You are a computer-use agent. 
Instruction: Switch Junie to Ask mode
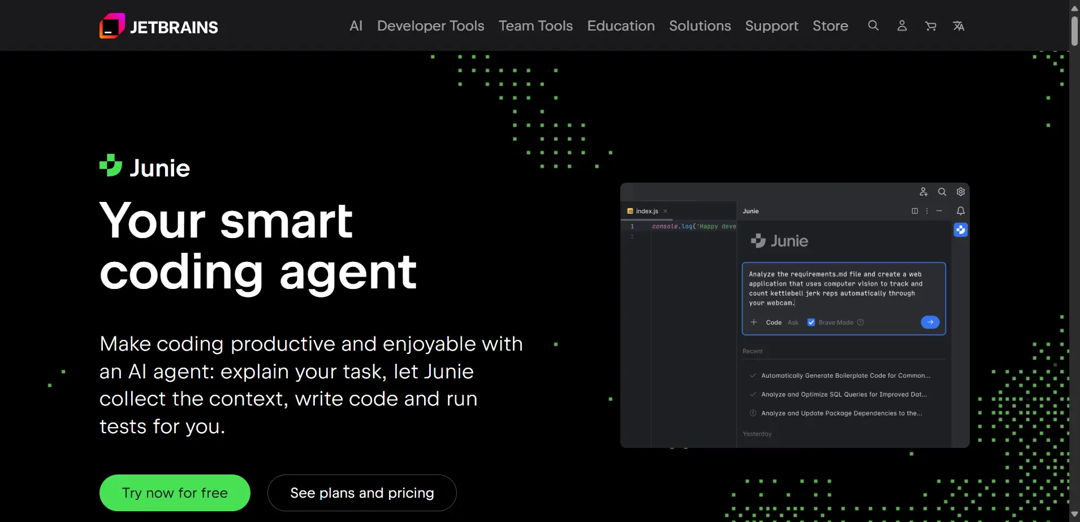tap(793, 322)
